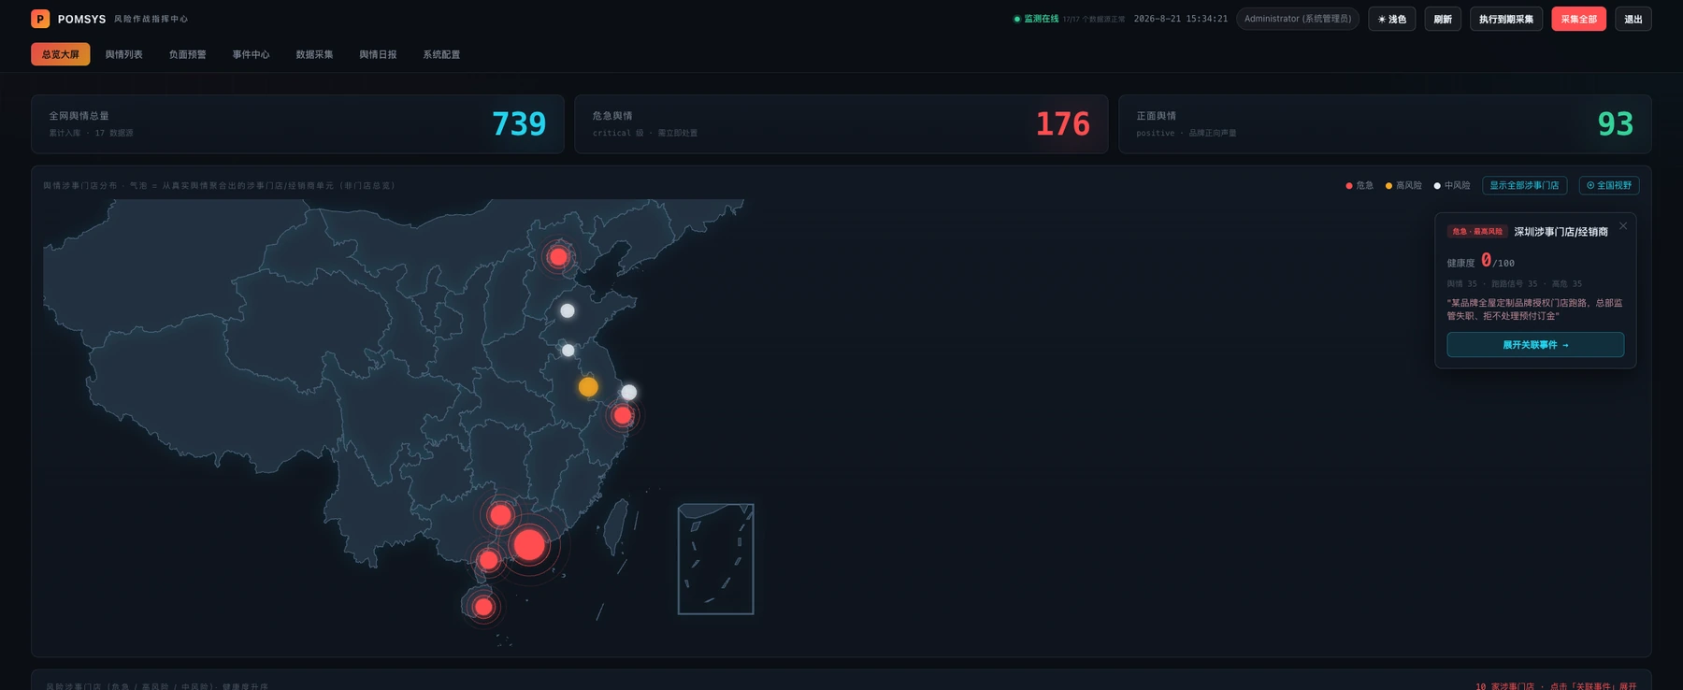Viewport: 1683px width, 690px height.
Task: Click the largest red bubble in Guangdong
Action: pos(529,544)
